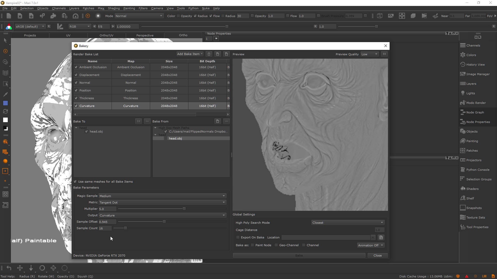Open the Shading menu

(114, 8)
